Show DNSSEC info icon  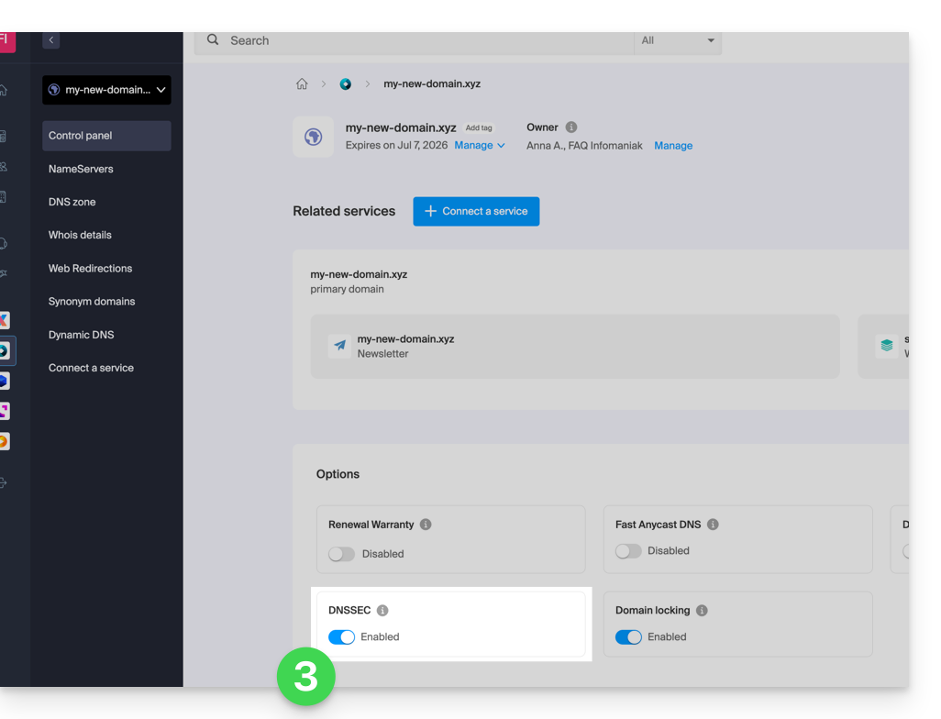[382, 611]
